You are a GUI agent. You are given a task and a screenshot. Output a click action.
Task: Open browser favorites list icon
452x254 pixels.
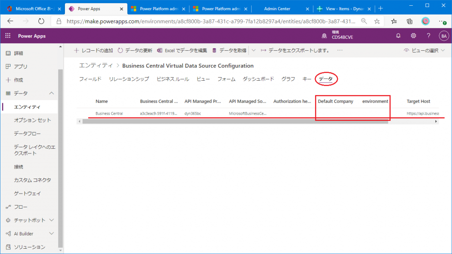394,21
